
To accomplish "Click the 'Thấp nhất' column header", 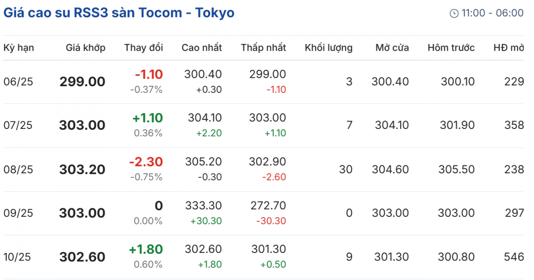I will point(263,48).
